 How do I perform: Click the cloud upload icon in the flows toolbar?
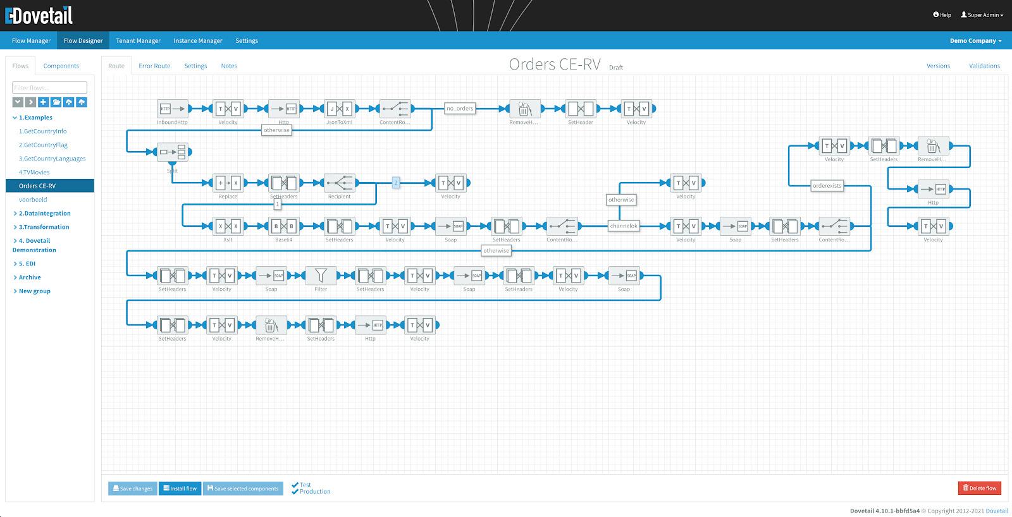(69, 102)
